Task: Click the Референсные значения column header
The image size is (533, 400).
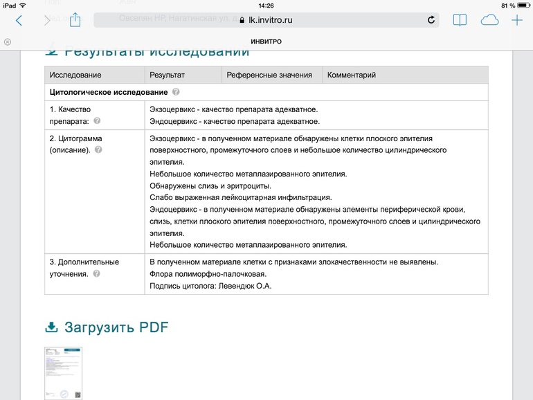Action: coord(269,75)
